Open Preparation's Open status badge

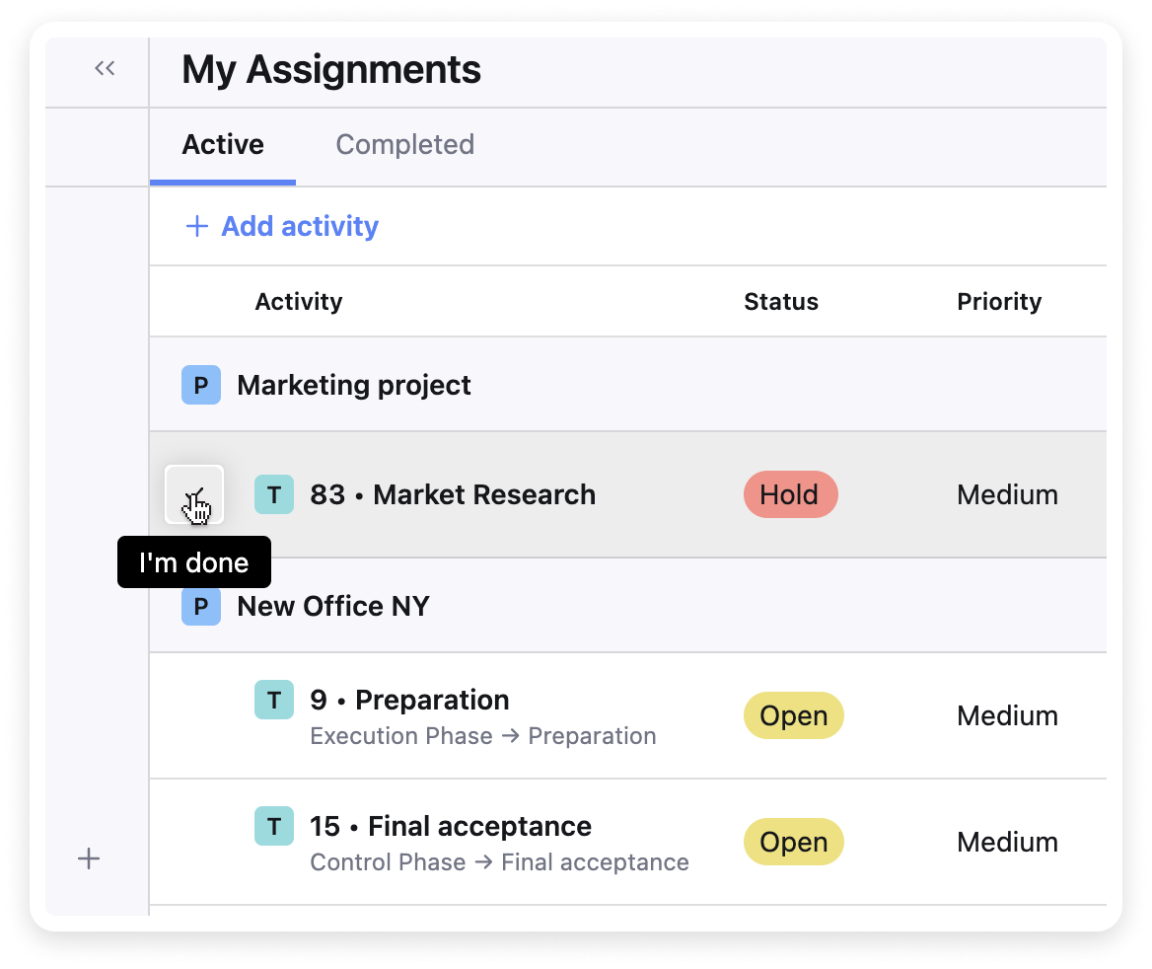pos(793,715)
